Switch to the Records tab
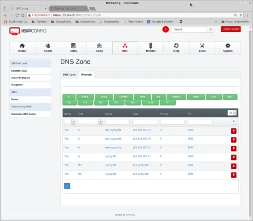 86,75
